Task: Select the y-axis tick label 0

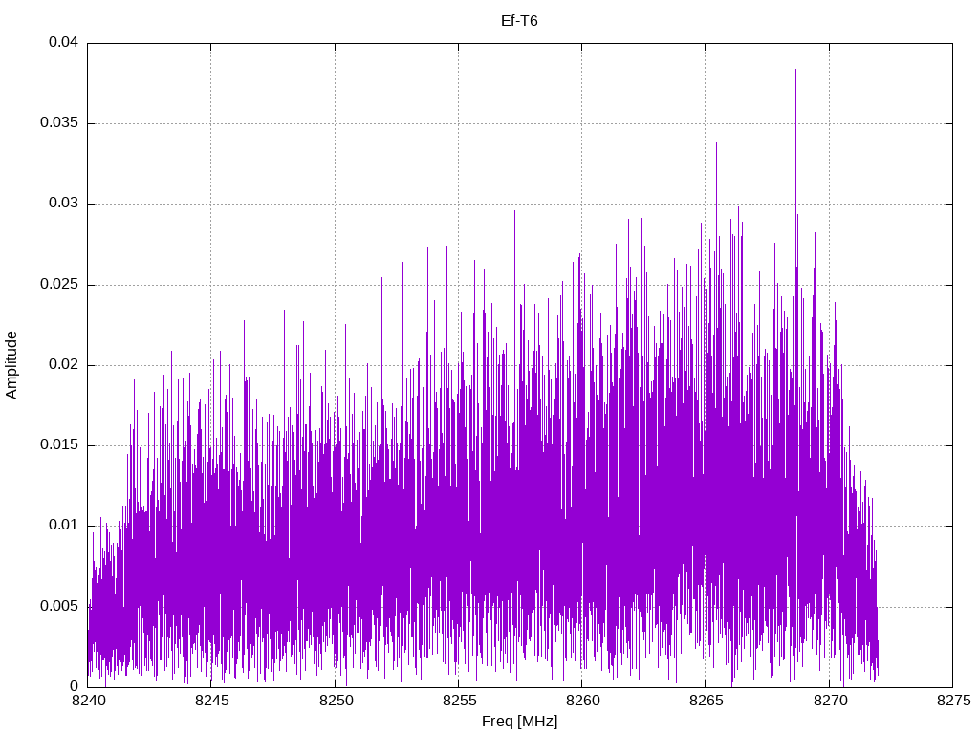Action: [75, 686]
